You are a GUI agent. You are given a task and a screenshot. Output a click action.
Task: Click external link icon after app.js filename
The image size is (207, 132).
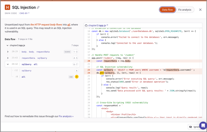click(x=107, y=25)
